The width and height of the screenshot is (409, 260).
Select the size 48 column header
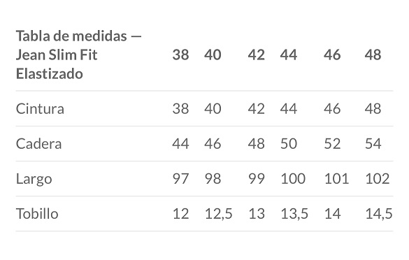coord(373,55)
